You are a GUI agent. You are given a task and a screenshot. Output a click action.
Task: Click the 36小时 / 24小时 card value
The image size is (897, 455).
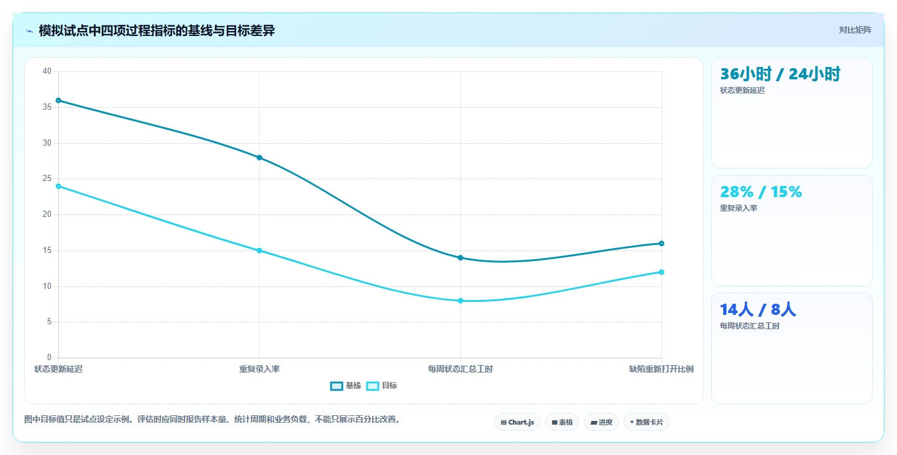click(x=780, y=74)
